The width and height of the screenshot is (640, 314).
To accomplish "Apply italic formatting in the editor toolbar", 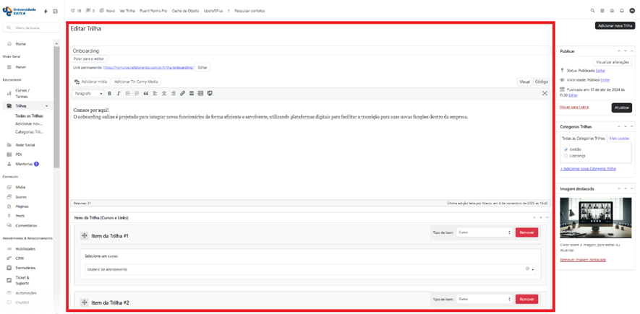I will click(119, 93).
